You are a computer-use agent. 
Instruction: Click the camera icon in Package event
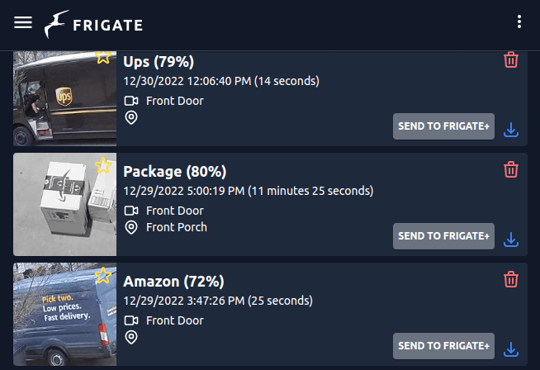point(130,211)
